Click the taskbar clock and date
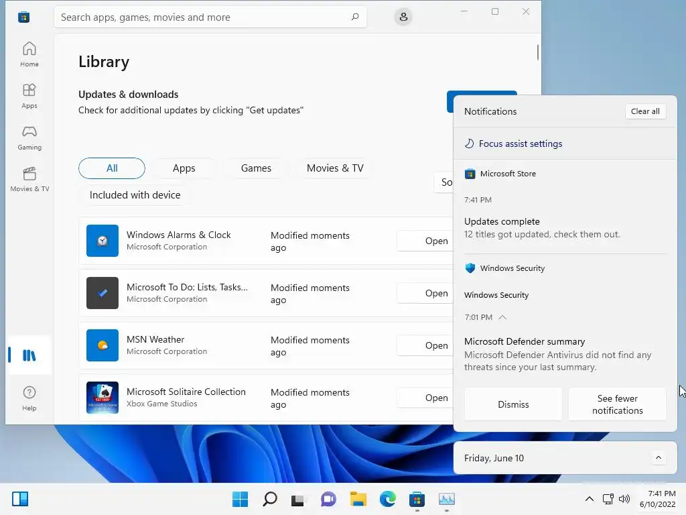Screen dimensions: 686x515 pos(657,499)
